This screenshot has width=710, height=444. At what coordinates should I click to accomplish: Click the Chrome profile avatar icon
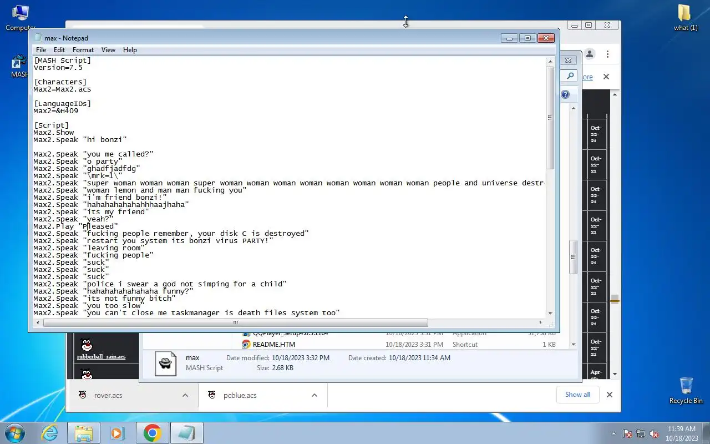(590, 54)
